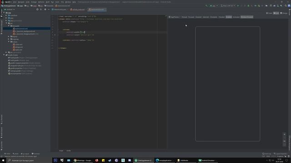Open the Device File Explorer side panel
This screenshot has height=163, width=291.
pyautogui.click(x=289, y=143)
